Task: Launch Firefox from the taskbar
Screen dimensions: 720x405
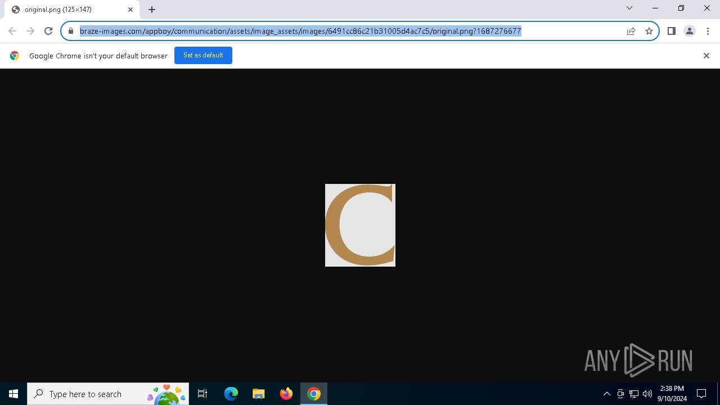Action: (286, 394)
